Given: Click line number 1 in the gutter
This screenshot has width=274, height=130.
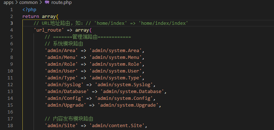Looking at the screenshot, I should pos(12,10).
